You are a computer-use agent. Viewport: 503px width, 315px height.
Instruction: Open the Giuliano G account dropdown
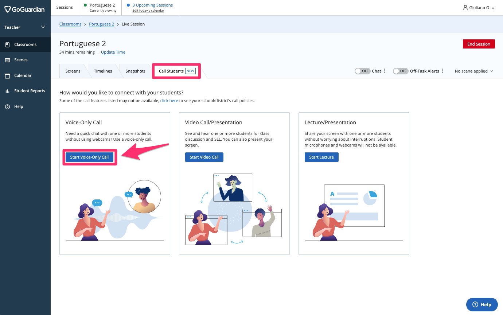click(479, 8)
